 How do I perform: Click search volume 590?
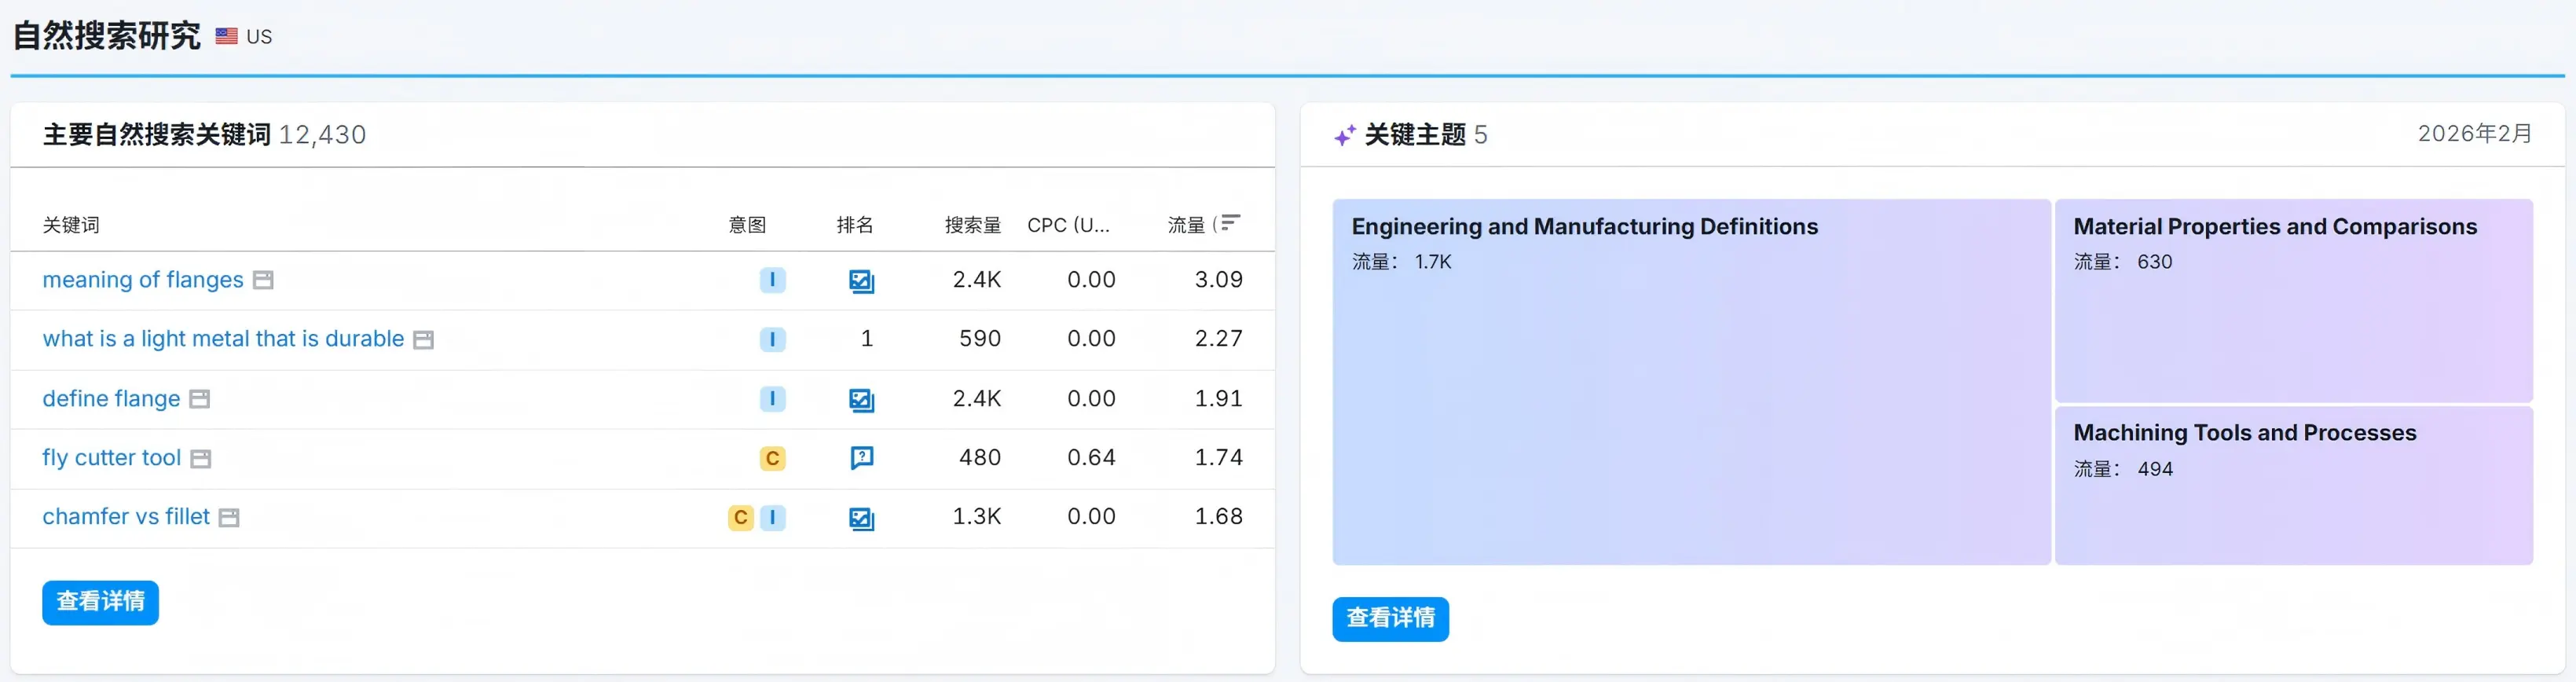[x=980, y=339]
